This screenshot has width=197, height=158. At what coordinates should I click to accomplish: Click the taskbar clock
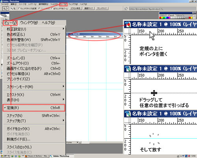click(x=193, y=156)
